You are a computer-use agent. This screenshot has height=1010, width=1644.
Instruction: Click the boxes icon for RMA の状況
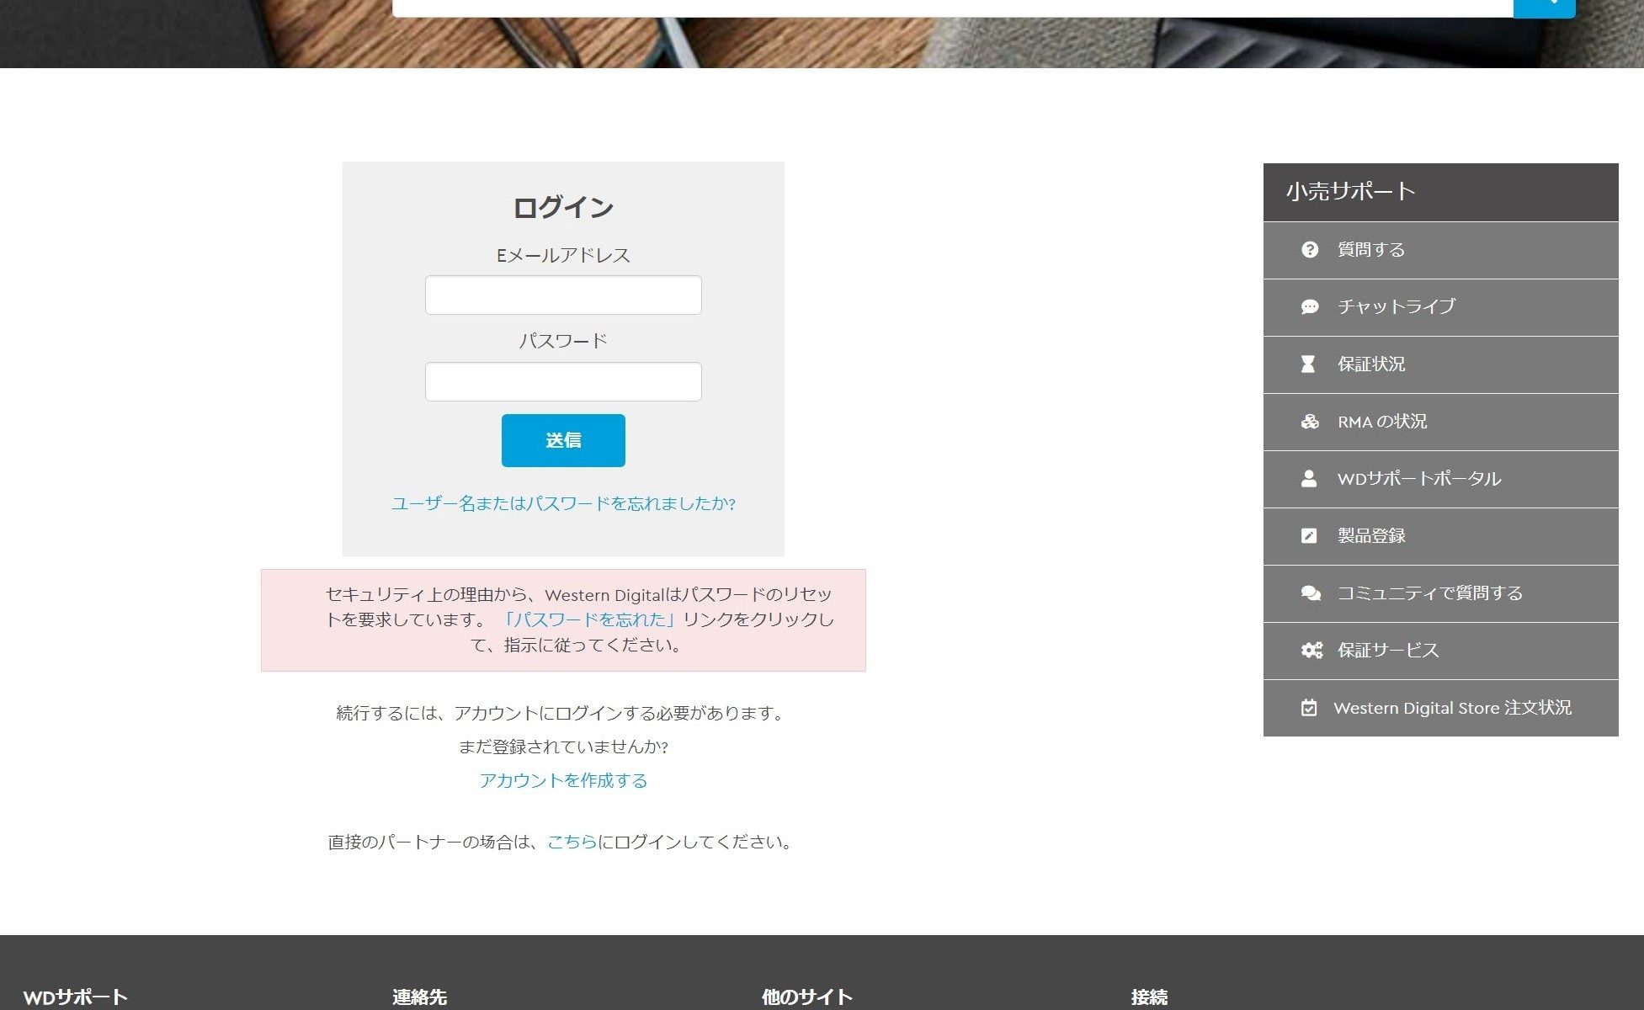(x=1309, y=422)
